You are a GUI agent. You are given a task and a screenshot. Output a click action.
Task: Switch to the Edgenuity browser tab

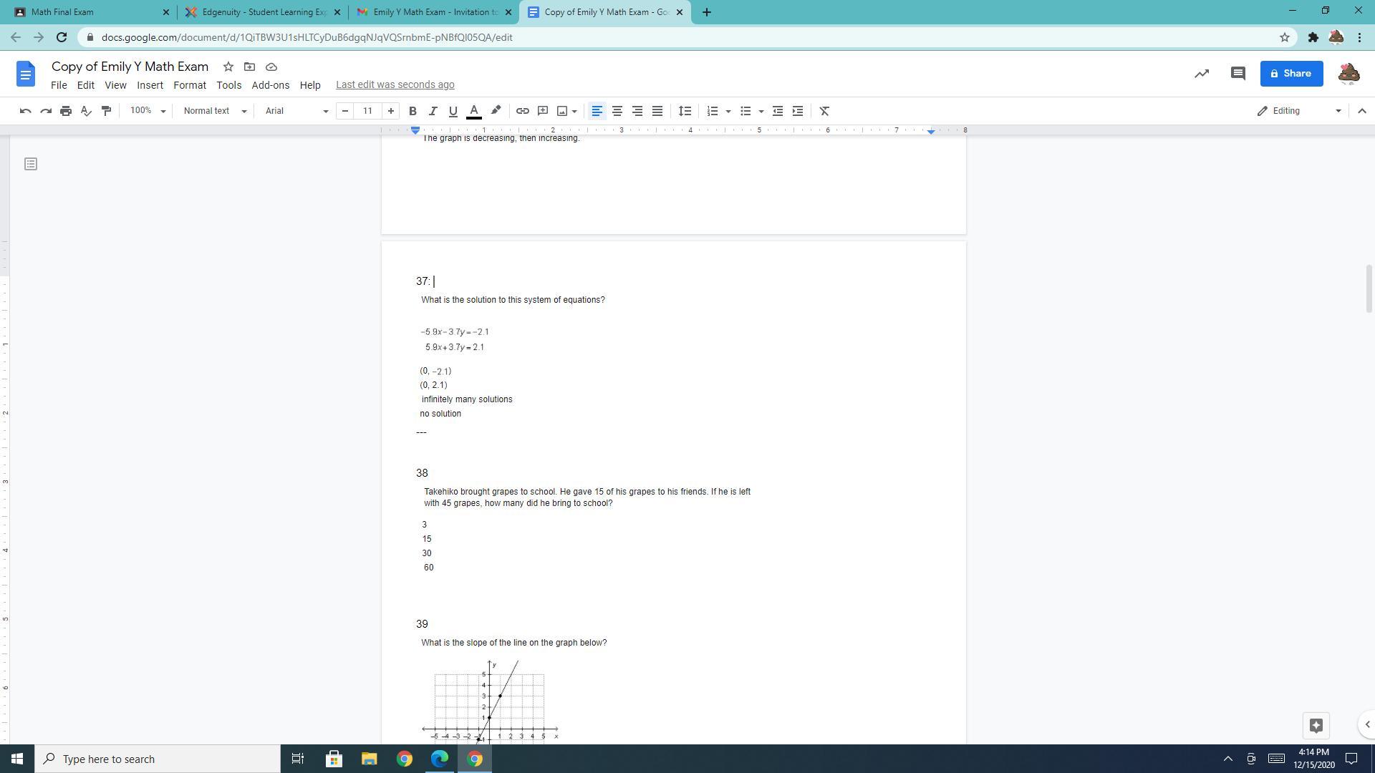pos(263,12)
